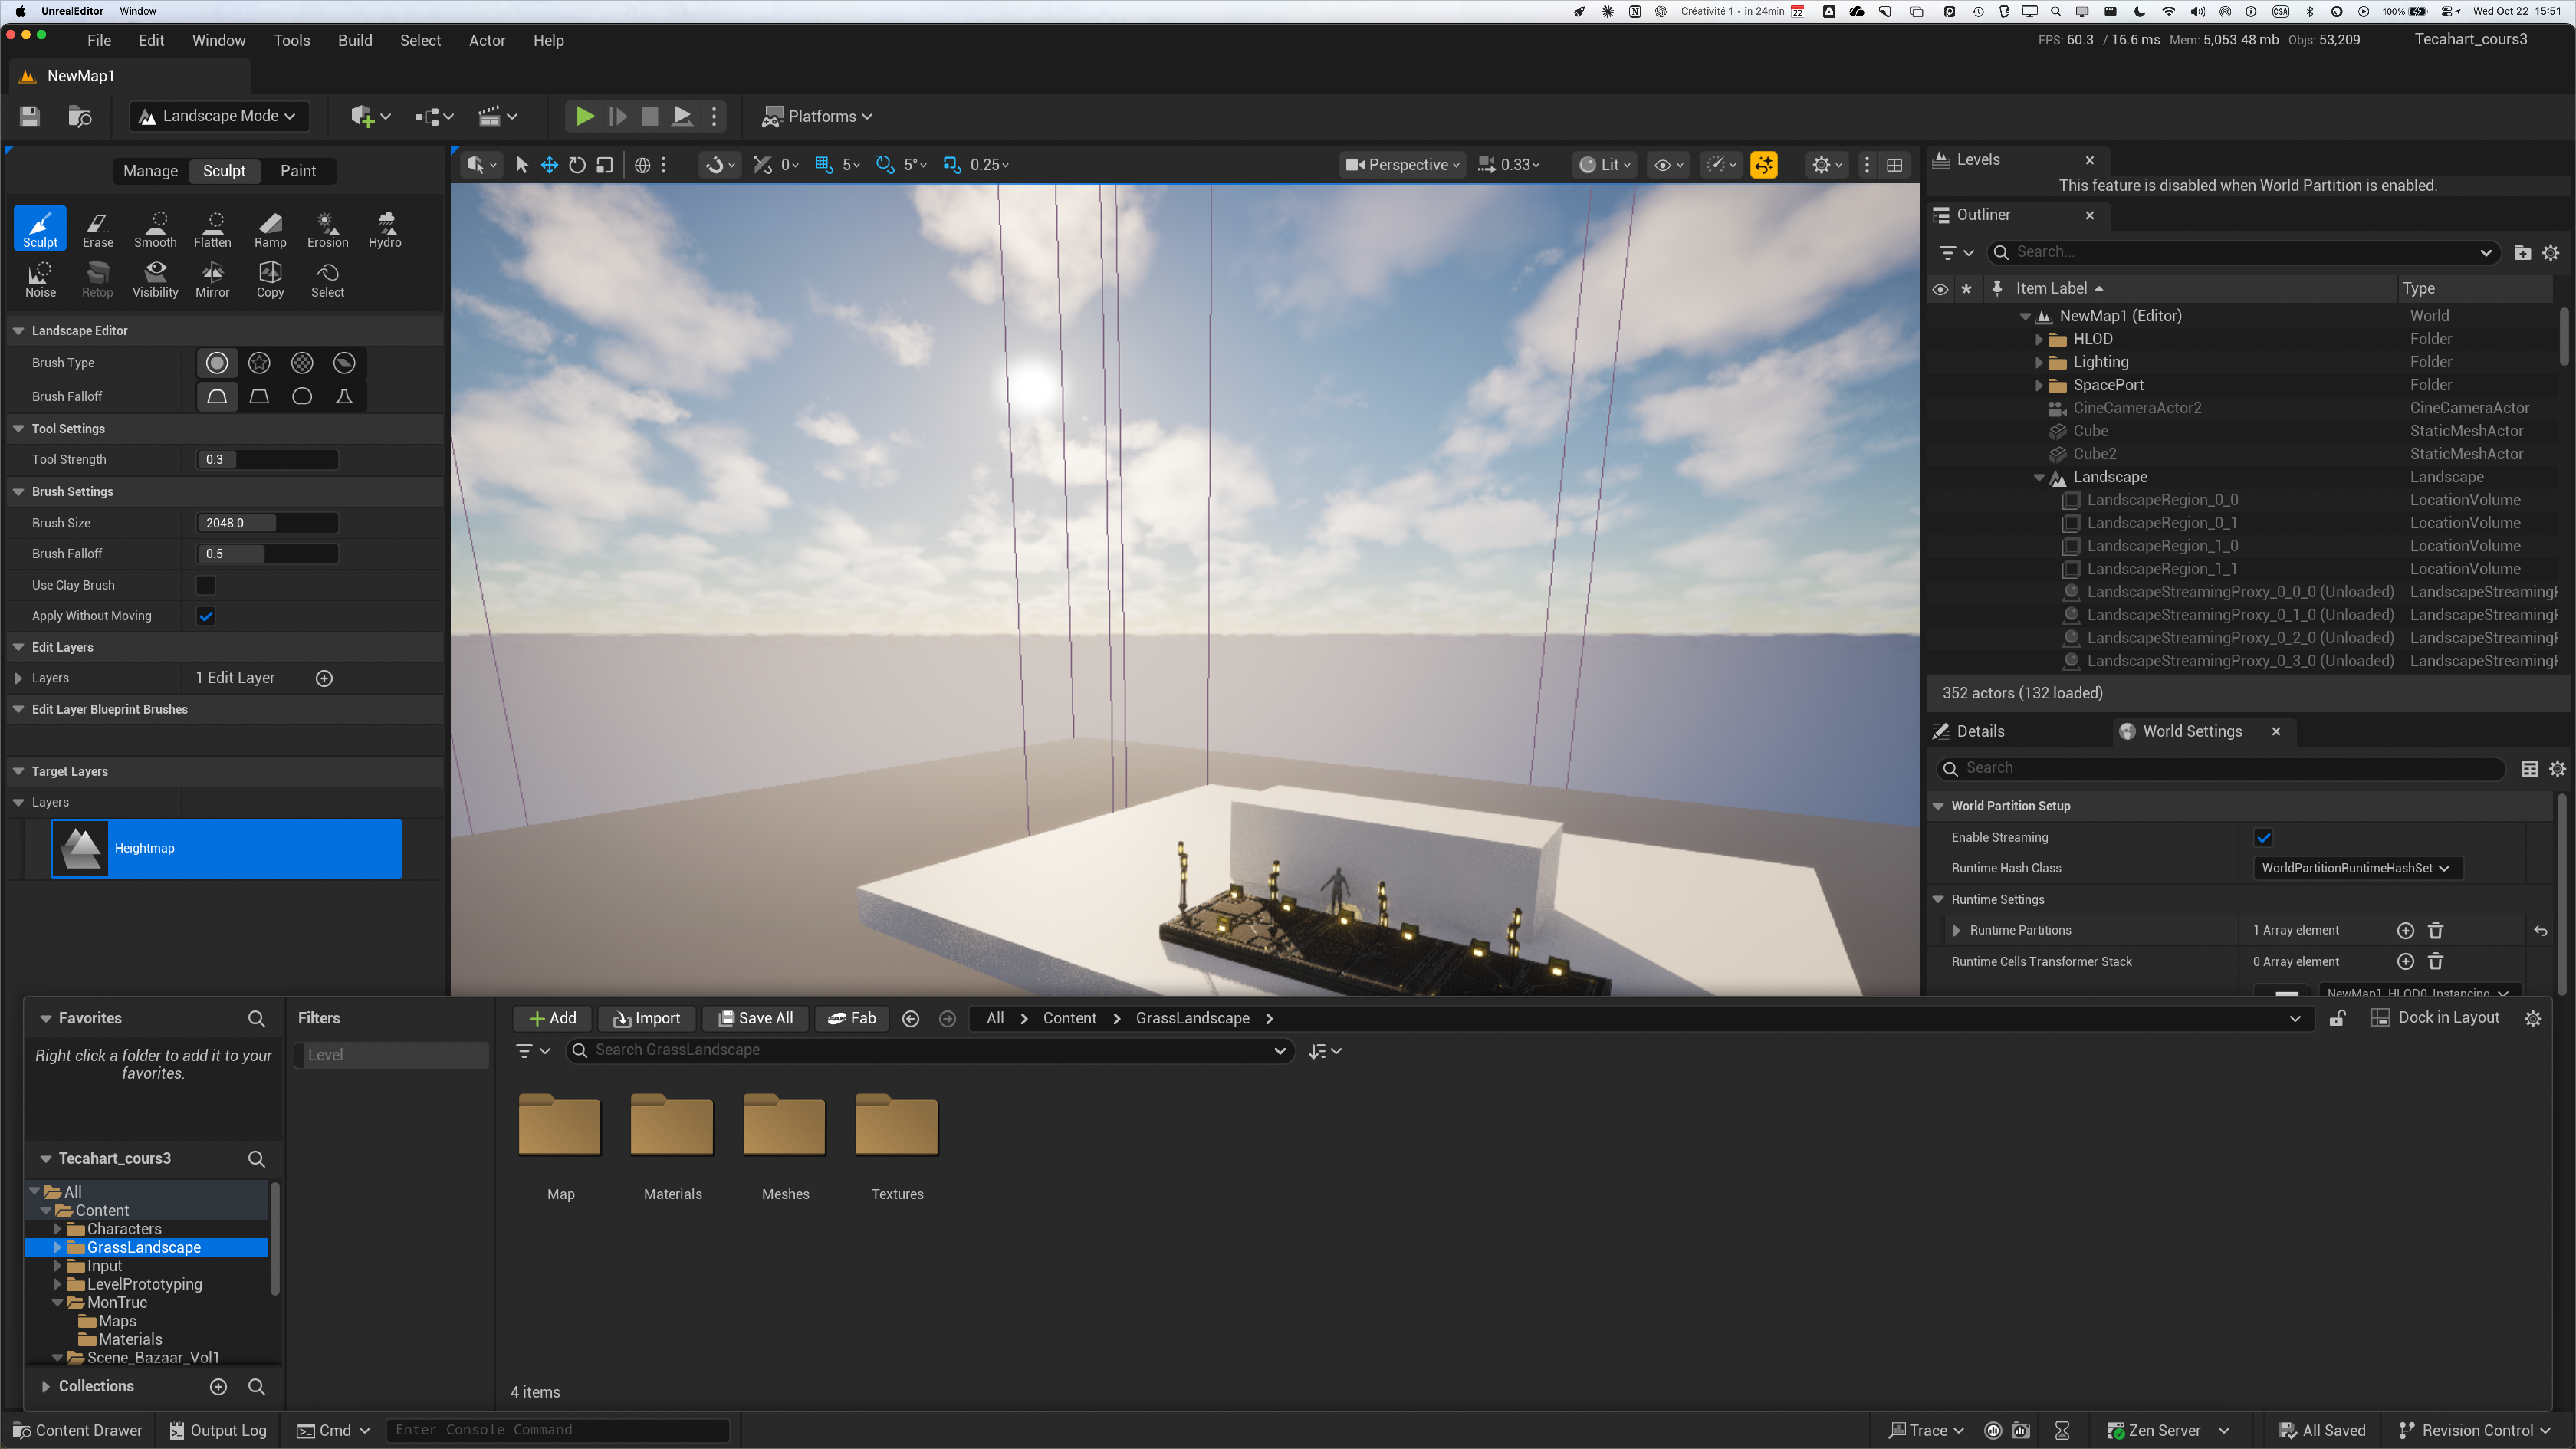This screenshot has height=1449, width=2576.
Task: Select the linear brush falloff
Action: point(260,397)
